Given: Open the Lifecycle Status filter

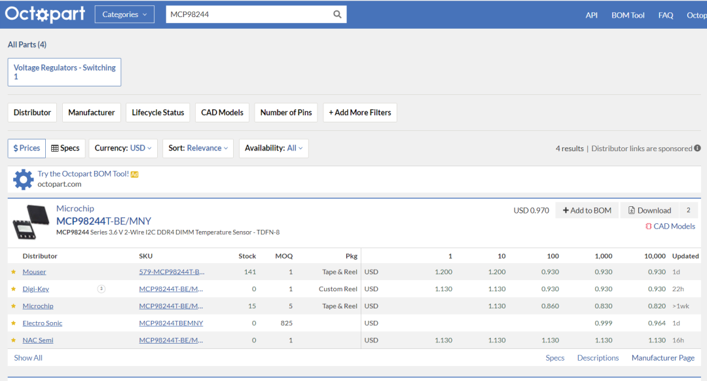Looking at the screenshot, I should (x=158, y=113).
